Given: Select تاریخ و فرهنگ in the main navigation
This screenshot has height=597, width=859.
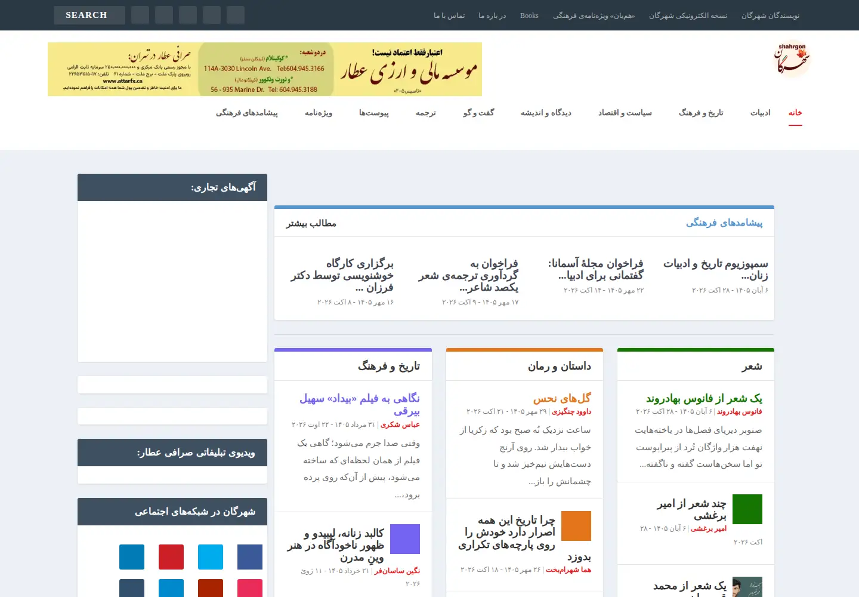Looking at the screenshot, I should coord(701,113).
